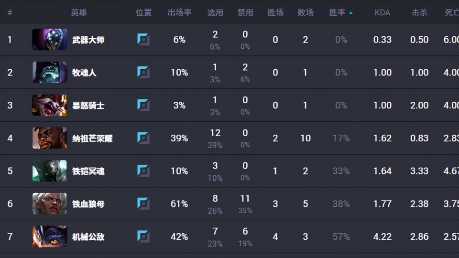Image resolution: width=459 pixels, height=258 pixels.
Task: Click the 铁铠冥魂 position icon
Action: [143, 171]
